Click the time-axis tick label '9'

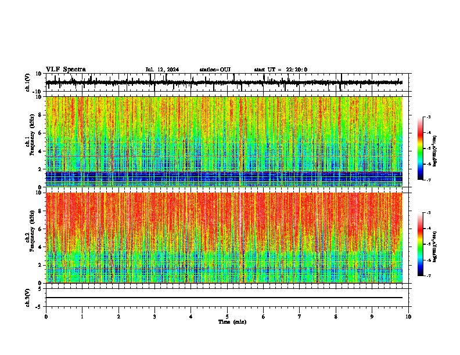(372, 317)
